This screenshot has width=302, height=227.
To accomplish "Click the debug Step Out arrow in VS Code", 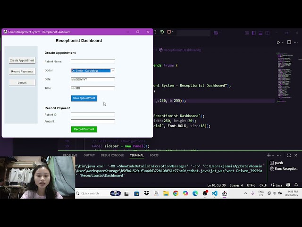I will click(155, 32).
